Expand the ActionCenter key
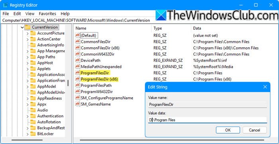 point(28,39)
